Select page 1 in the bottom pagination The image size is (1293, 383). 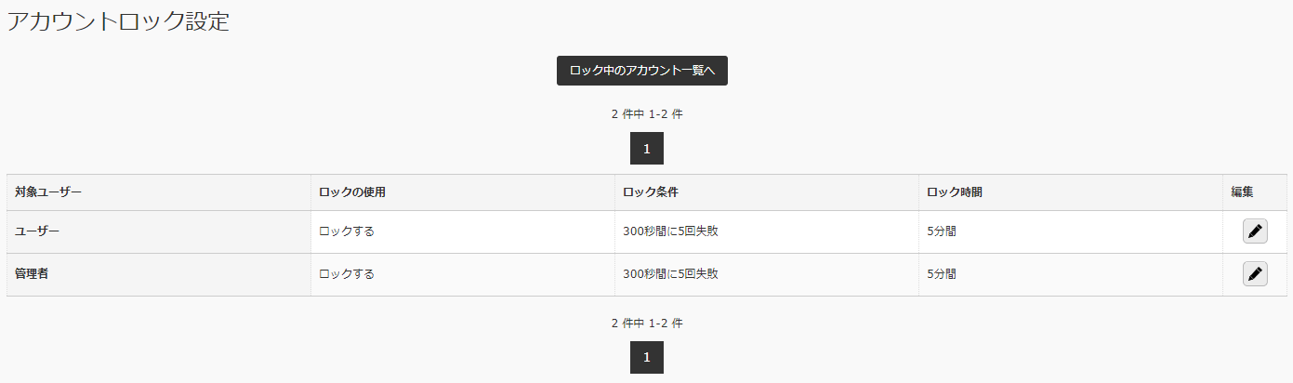[647, 358]
